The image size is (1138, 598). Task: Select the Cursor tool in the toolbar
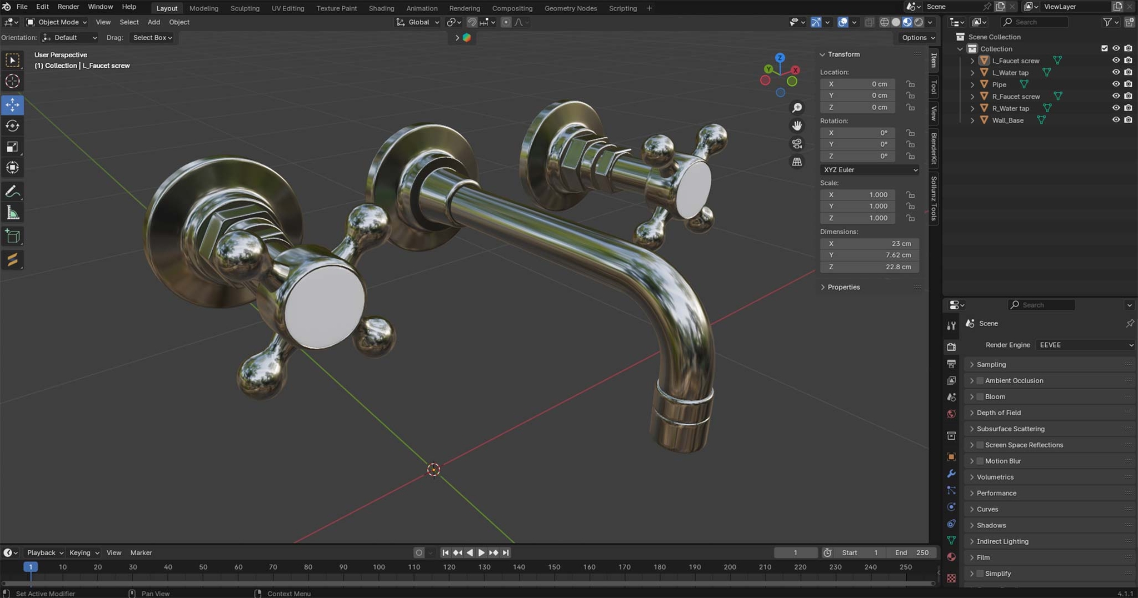pos(12,82)
